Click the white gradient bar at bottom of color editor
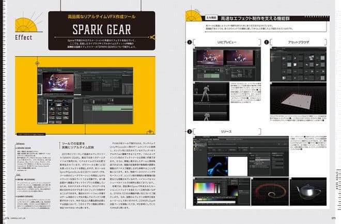Screen dimensions: 341x224 click(216, 202)
